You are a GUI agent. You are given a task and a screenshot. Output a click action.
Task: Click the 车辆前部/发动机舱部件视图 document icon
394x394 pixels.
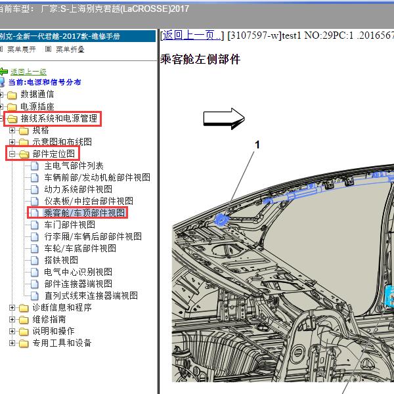tap(34, 178)
